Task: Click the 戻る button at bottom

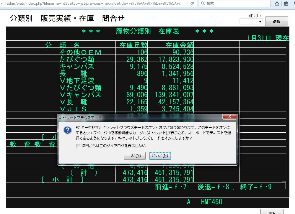Action: [x=272, y=212]
